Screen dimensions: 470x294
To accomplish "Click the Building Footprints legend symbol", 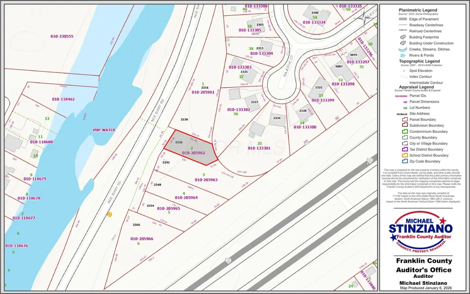I will [x=402, y=36].
